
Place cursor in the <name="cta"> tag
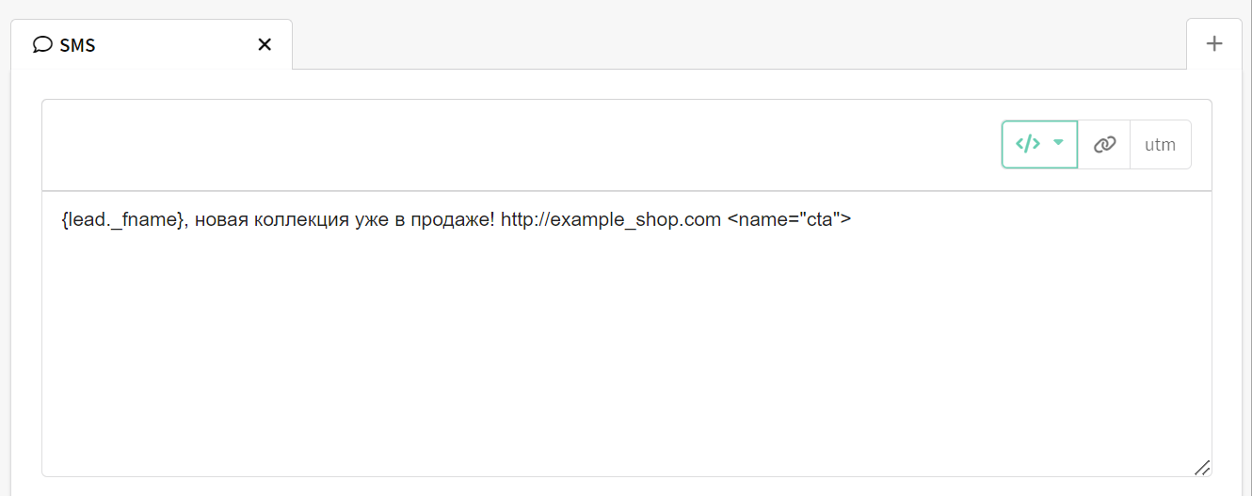coord(789,220)
